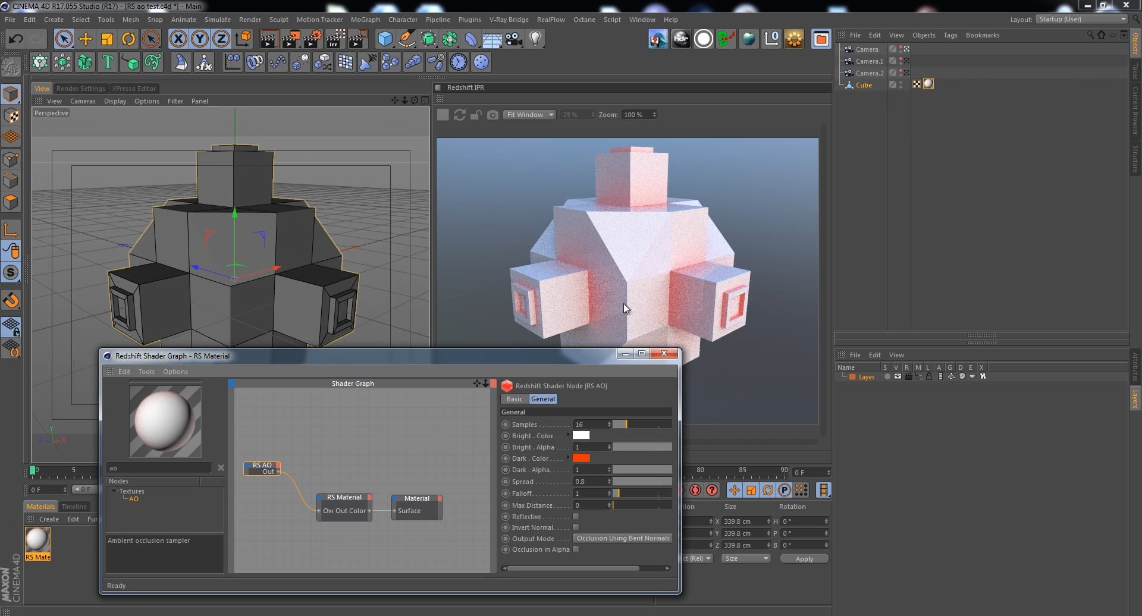Click the RS Material preview thumbnail
Viewport: 1142px width, 616px height.
pyautogui.click(x=165, y=420)
